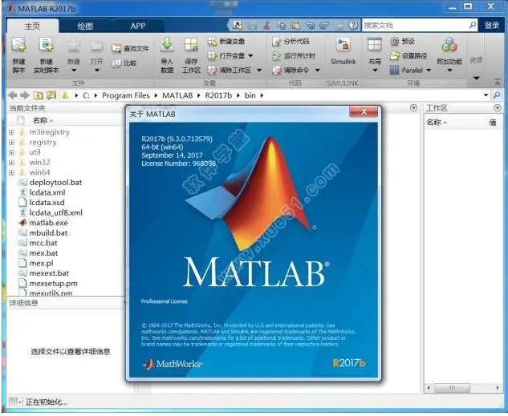The image size is (508, 416).
Task: Open the Compare (比较) tool
Action: click(124, 63)
